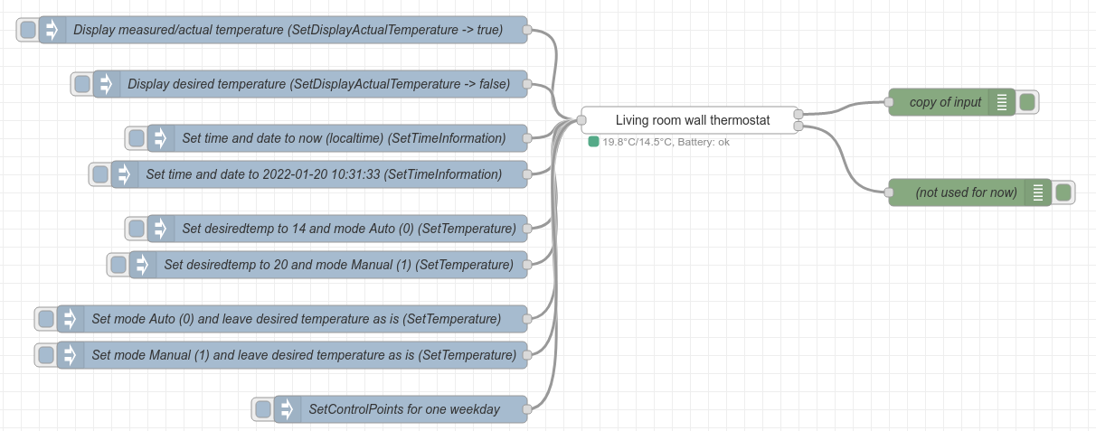Select label Set time and date to now (localtime)
Viewport: 1096px width, 431px height.
(x=344, y=138)
